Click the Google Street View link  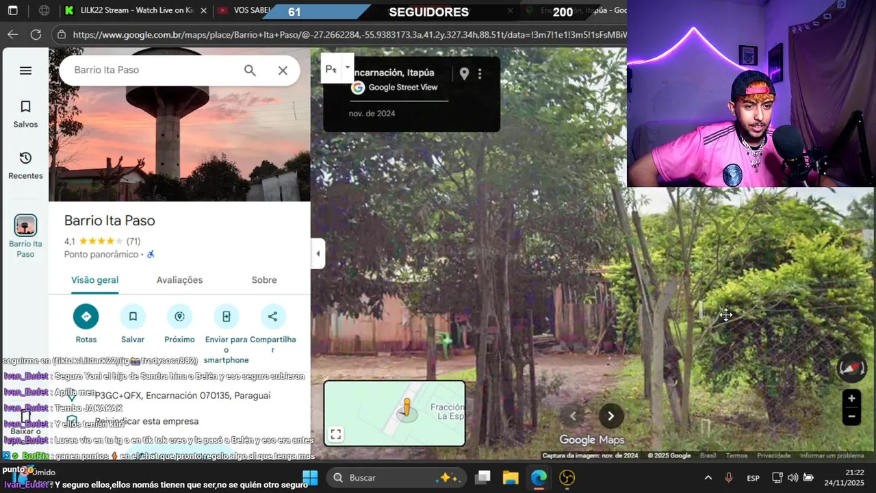click(402, 88)
